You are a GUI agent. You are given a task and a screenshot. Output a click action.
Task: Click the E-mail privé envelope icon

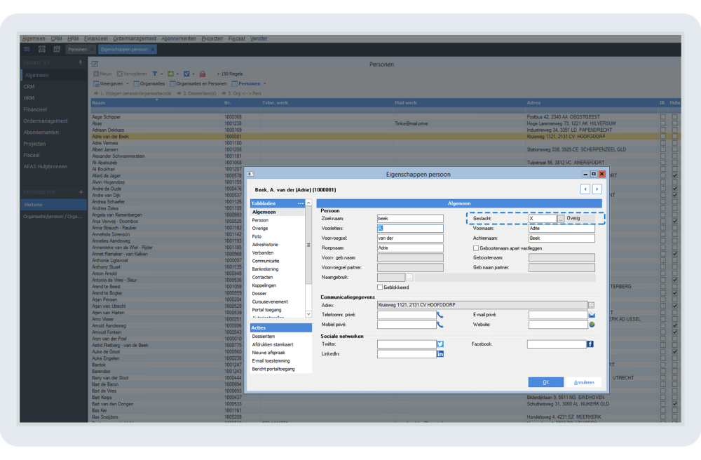(592, 315)
